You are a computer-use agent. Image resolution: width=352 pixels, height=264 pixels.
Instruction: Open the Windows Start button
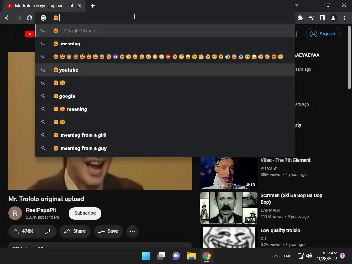pos(146,256)
